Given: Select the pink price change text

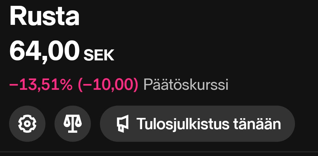Looking at the screenshot, I should pos(74,85).
